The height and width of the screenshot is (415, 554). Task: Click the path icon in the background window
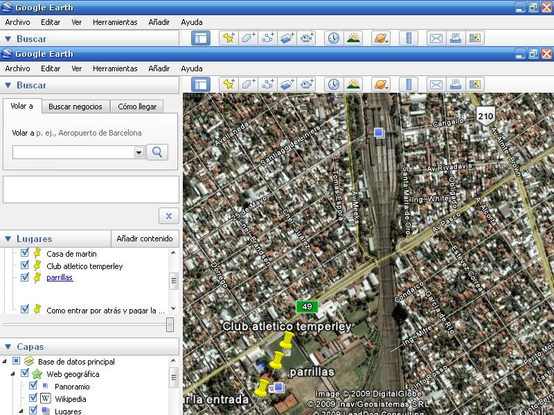(x=267, y=38)
